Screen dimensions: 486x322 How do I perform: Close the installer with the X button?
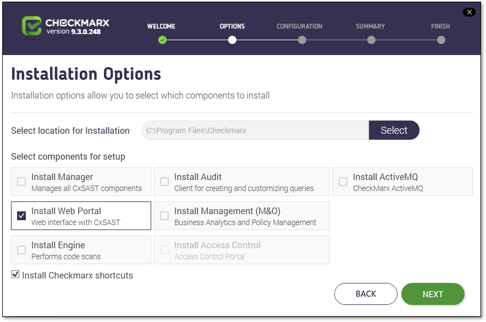pyautogui.click(x=470, y=12)
